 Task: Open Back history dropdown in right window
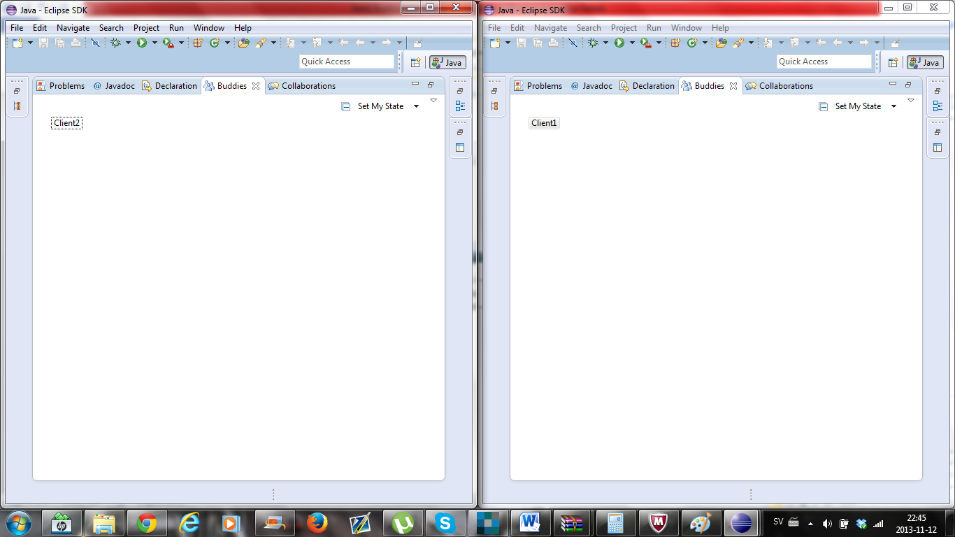point(850,43)
